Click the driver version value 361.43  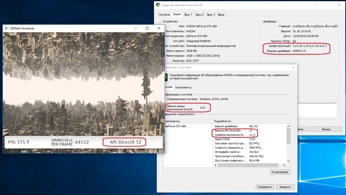253,126
